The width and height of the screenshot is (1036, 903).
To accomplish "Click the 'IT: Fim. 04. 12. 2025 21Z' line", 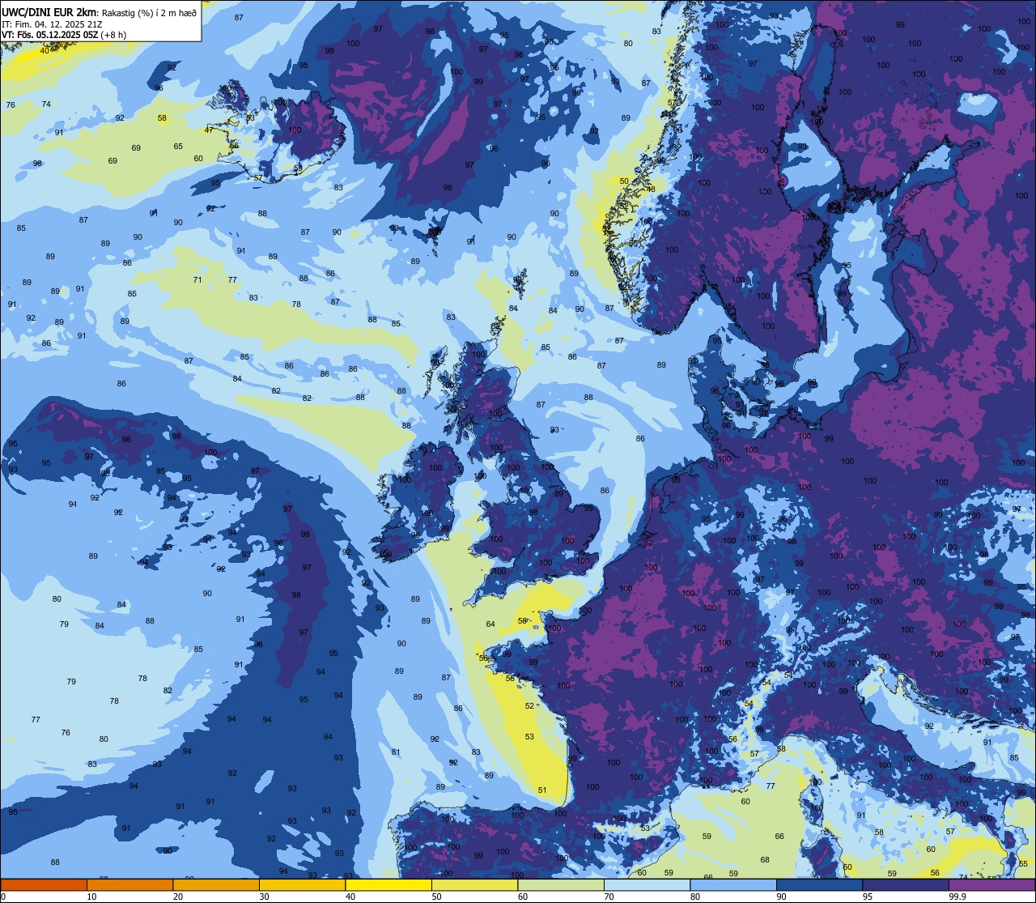I will (53, 23).
